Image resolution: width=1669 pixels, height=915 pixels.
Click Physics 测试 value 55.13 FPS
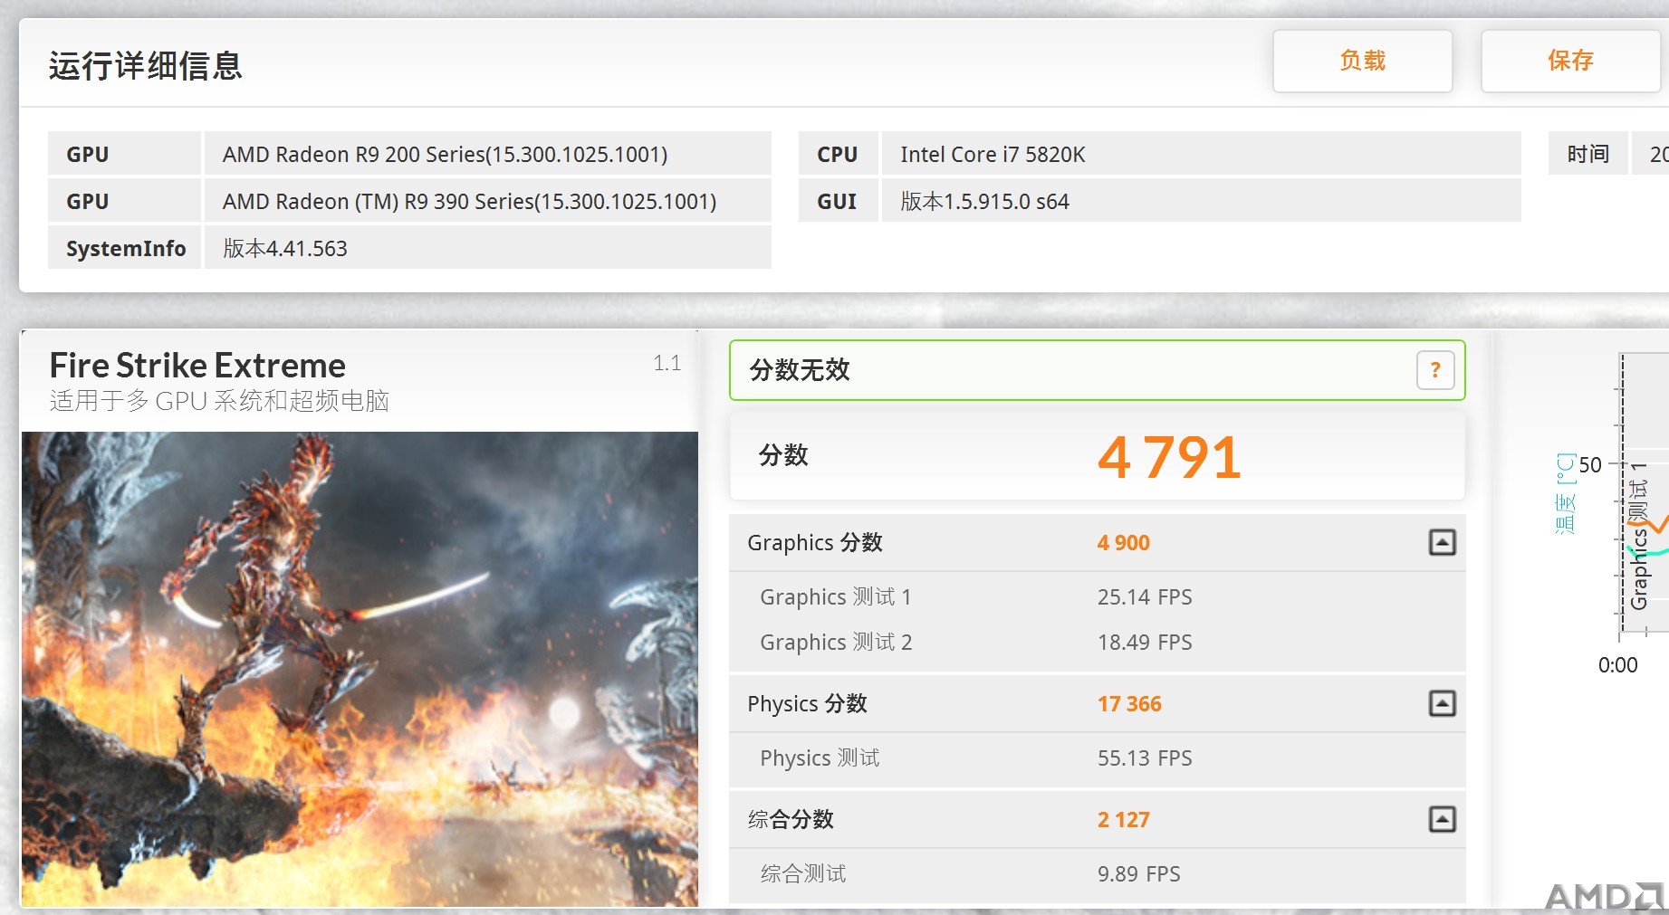point(1145,758)
